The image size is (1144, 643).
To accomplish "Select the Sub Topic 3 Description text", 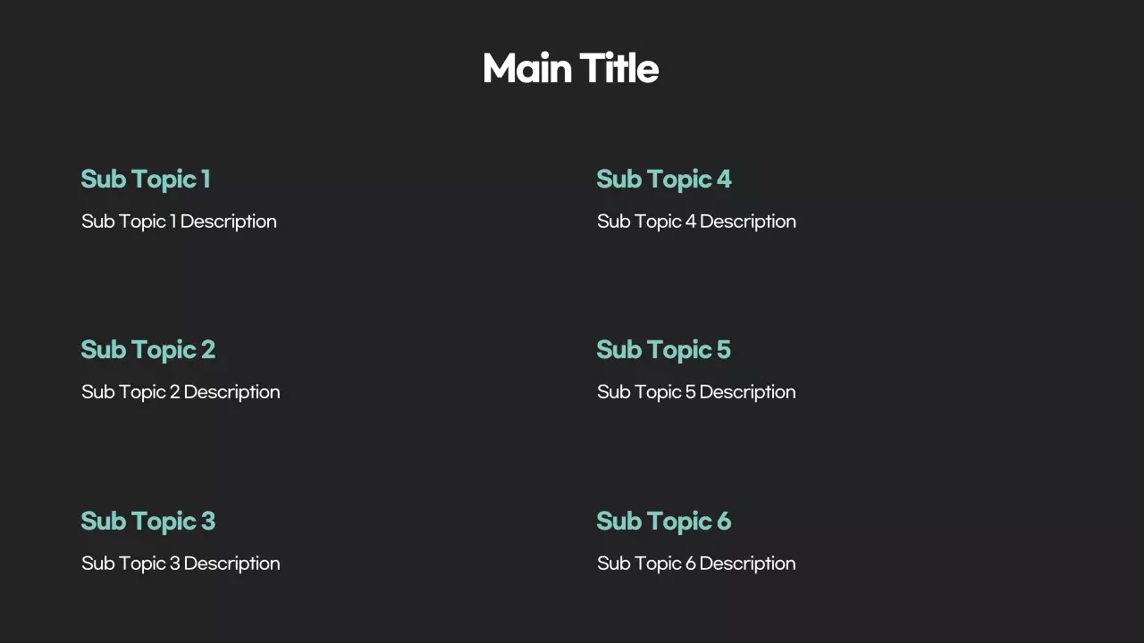I will [181, 564].
